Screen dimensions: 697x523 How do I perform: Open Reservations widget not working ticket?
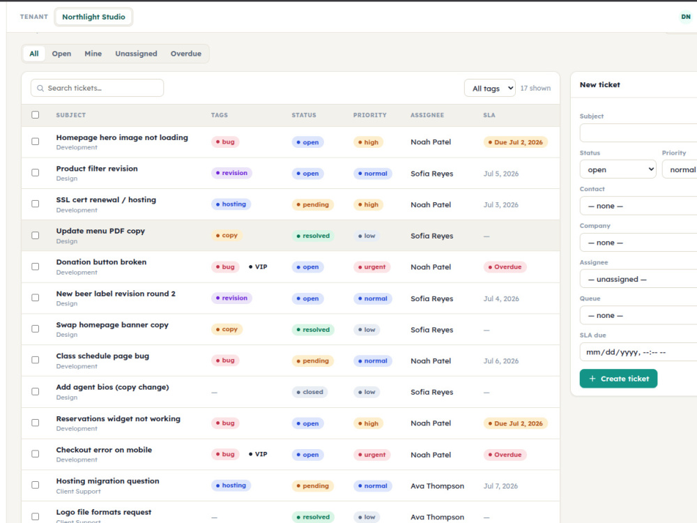point(118,418)
